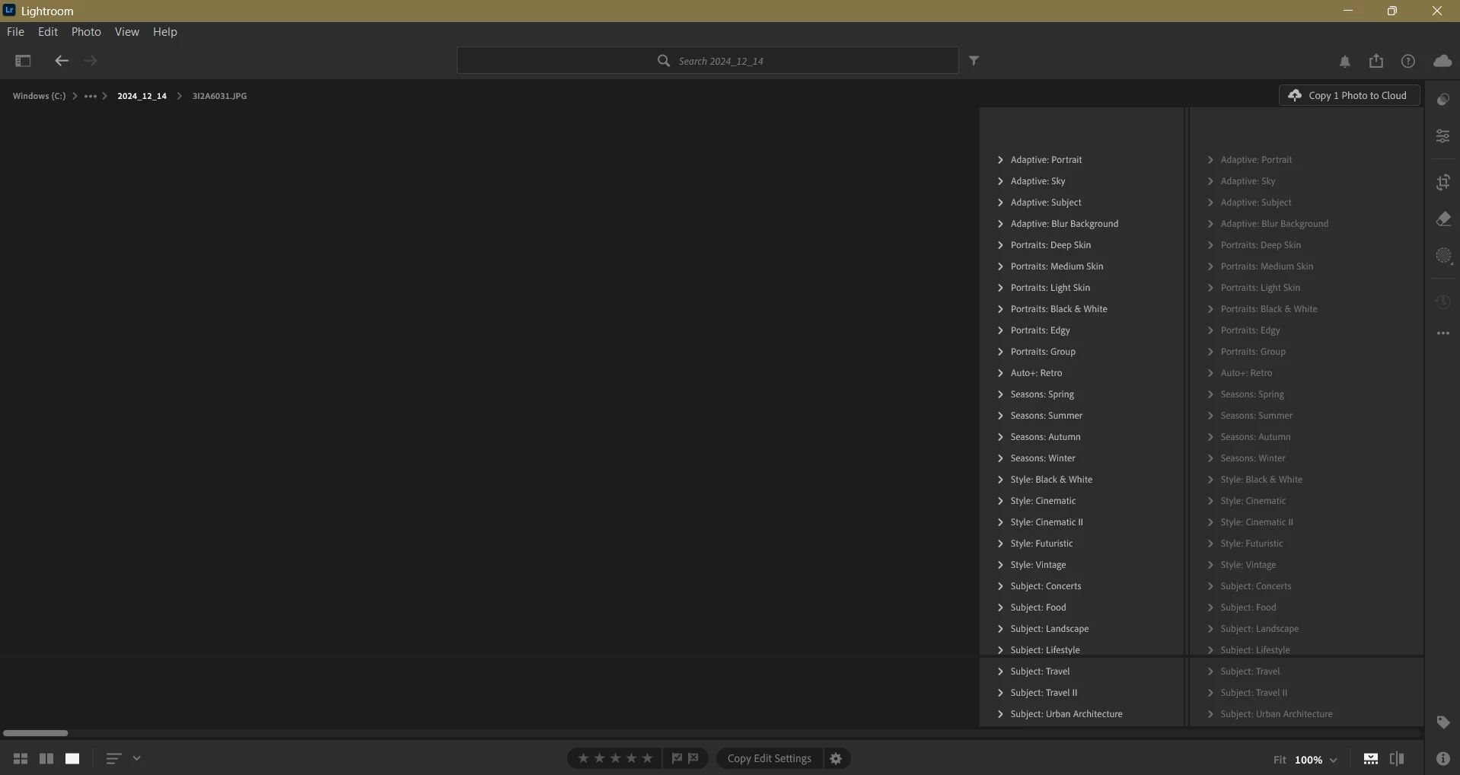The width and height of the screenshot is (1460, 775).
Task: Set rating to four stars
Action: [631, 758]
